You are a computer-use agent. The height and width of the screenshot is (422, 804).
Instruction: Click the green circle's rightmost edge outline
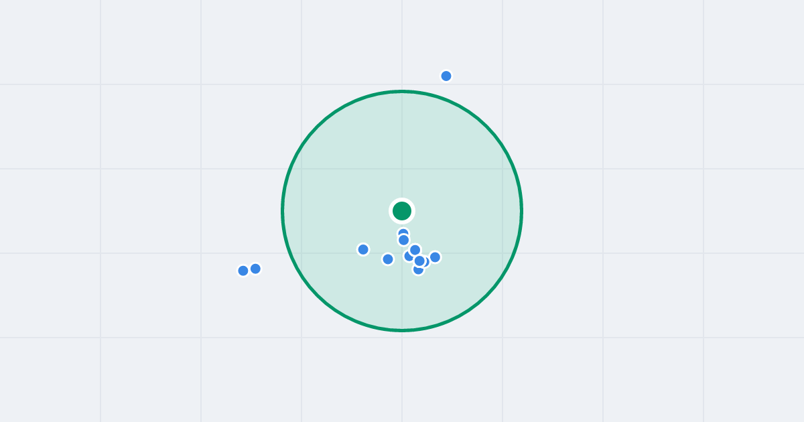[x=521, y=211]
